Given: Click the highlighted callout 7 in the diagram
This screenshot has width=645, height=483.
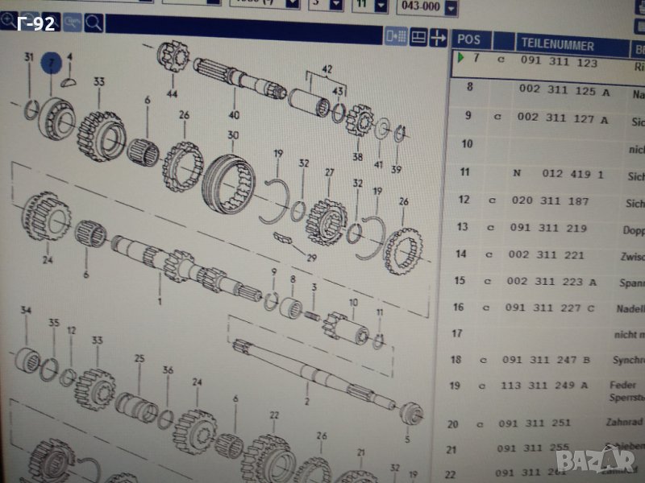Looking at the screenshot, I should (52, 63).
